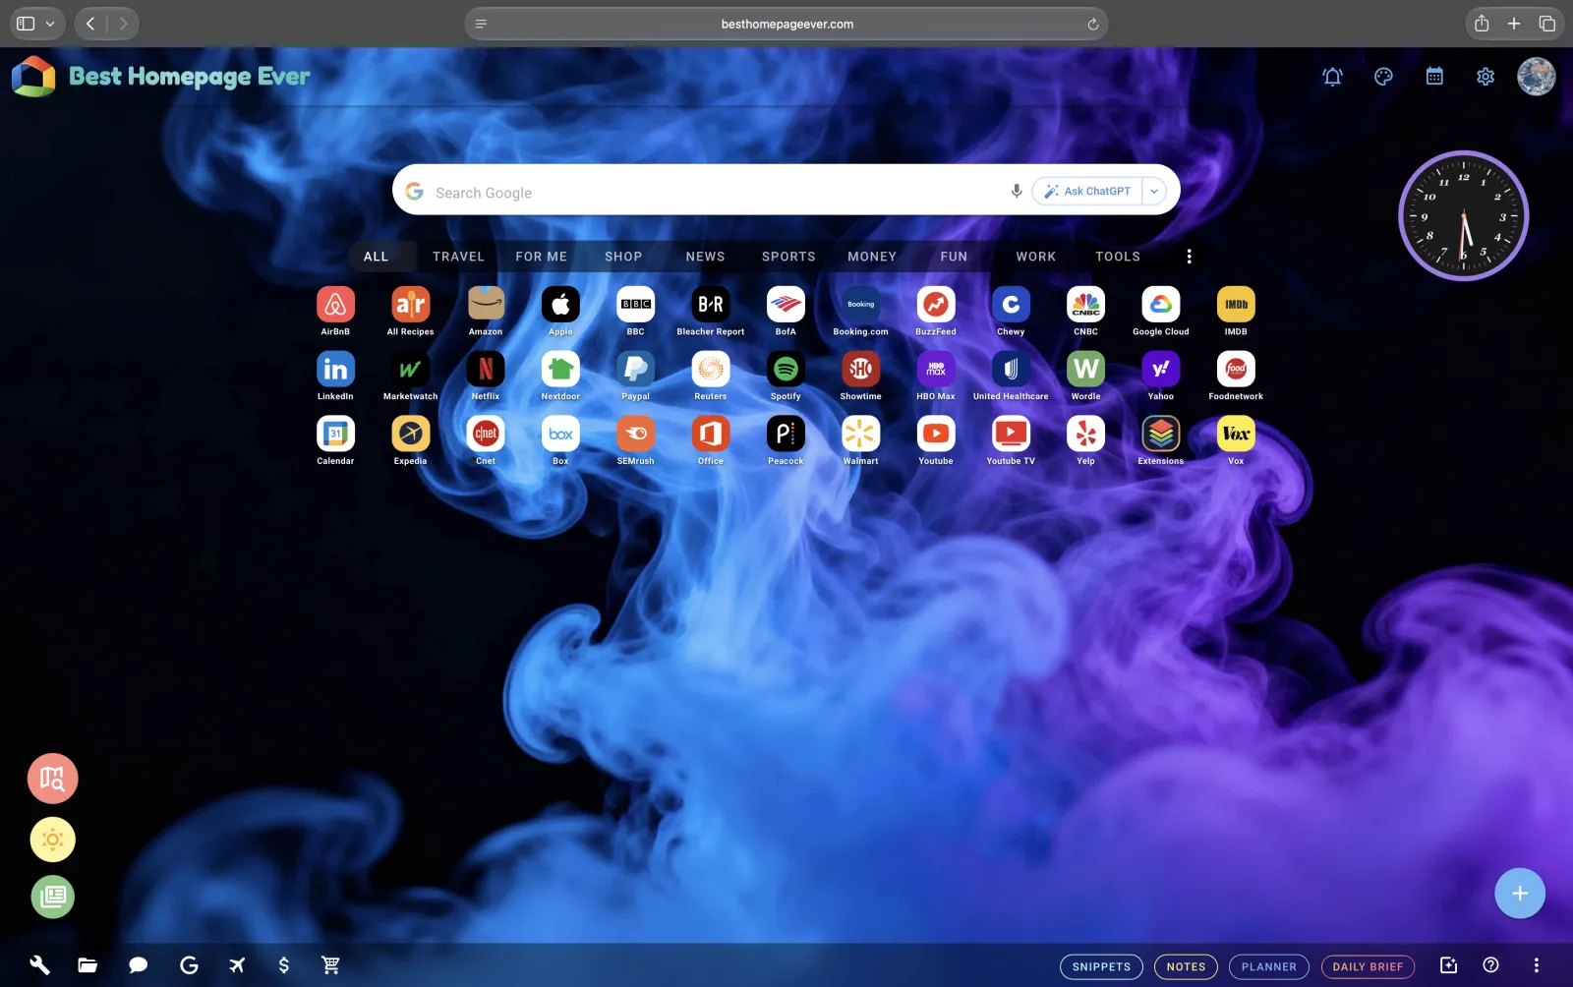Open the category tabs three-dot menu
This screenshot has height=987, width=1573.
pyautogui.click(x=1189, y=257)
